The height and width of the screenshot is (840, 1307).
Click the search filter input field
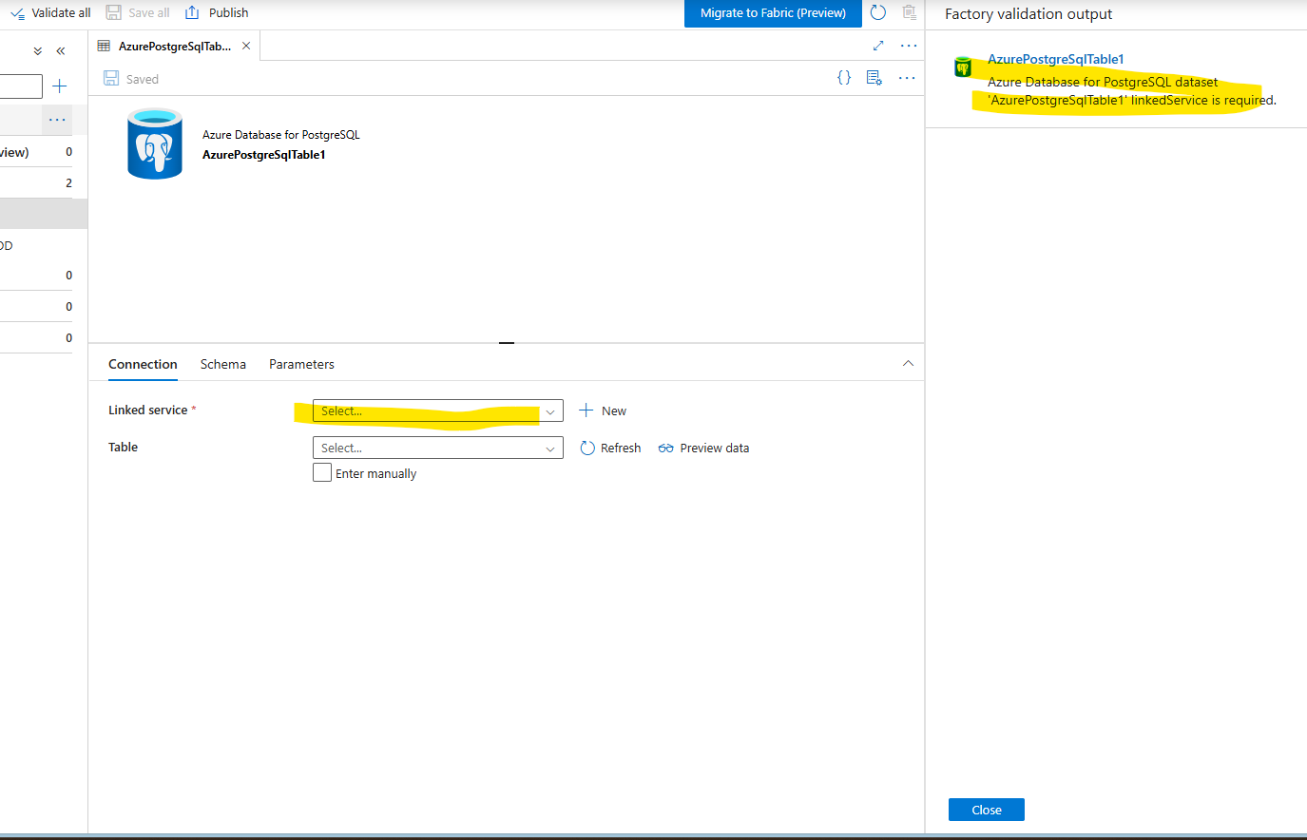point(21,86)
